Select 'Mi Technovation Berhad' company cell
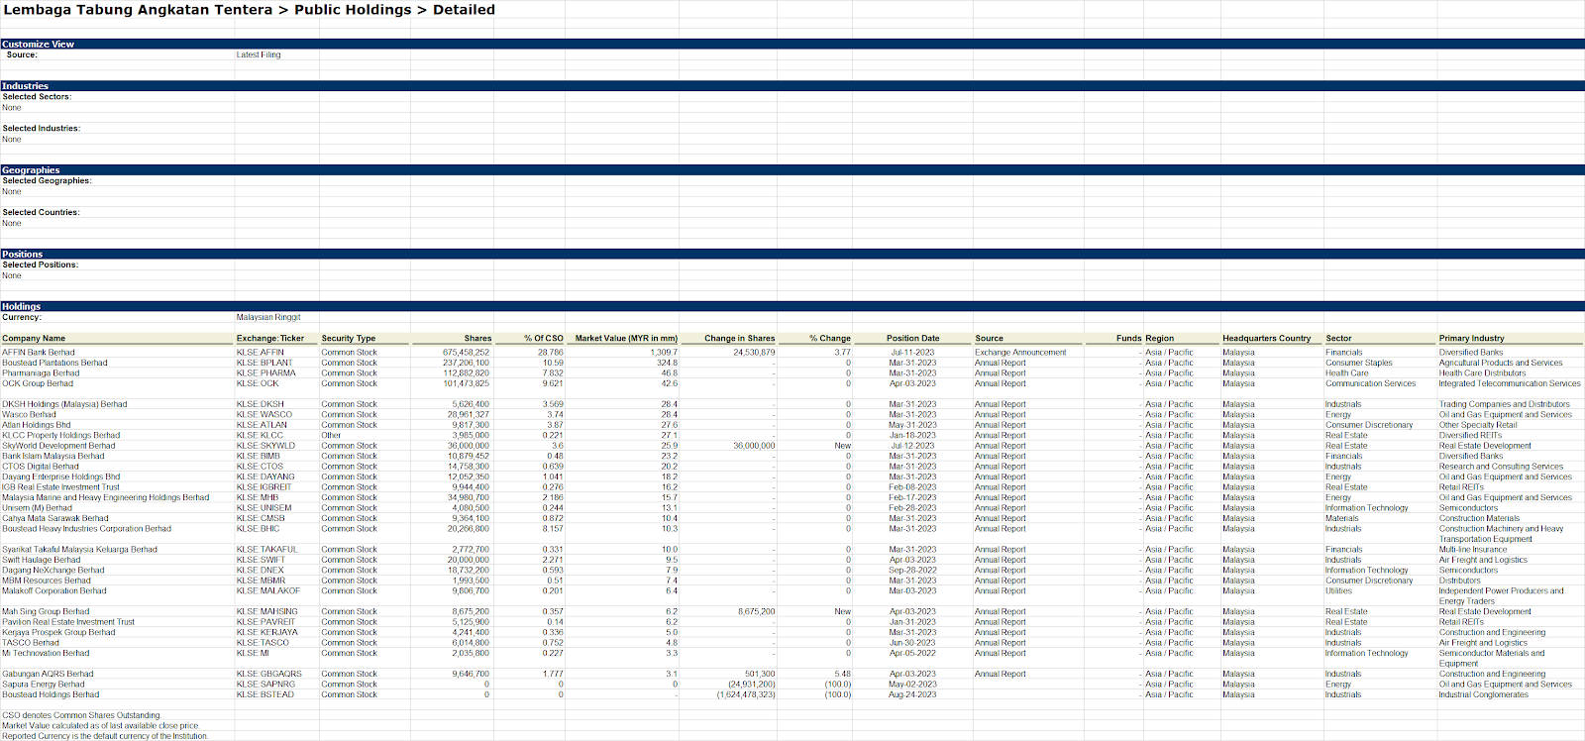1585x741 pixels. [46, 654]
